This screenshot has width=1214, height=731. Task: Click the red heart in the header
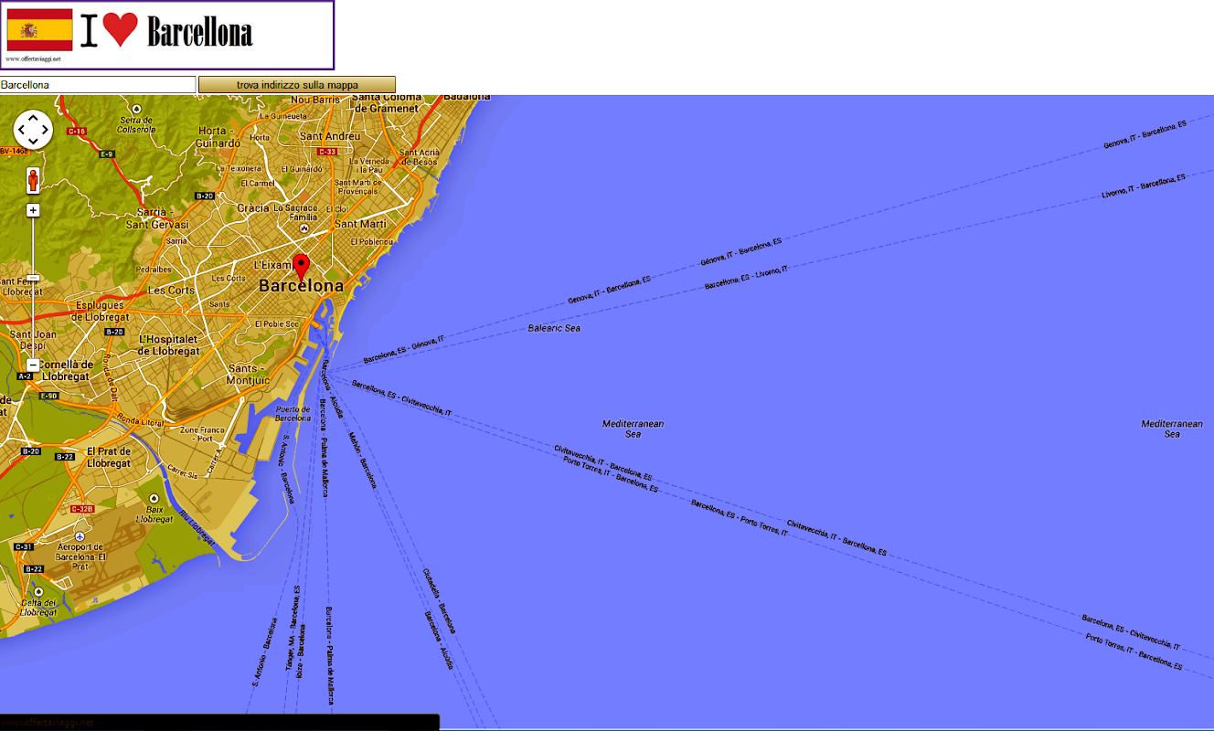point(120,30)
